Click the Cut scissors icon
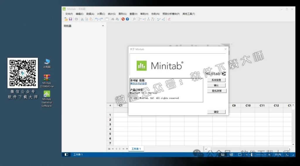Screen dimensions: 300x166 click(x=82, y=19)
